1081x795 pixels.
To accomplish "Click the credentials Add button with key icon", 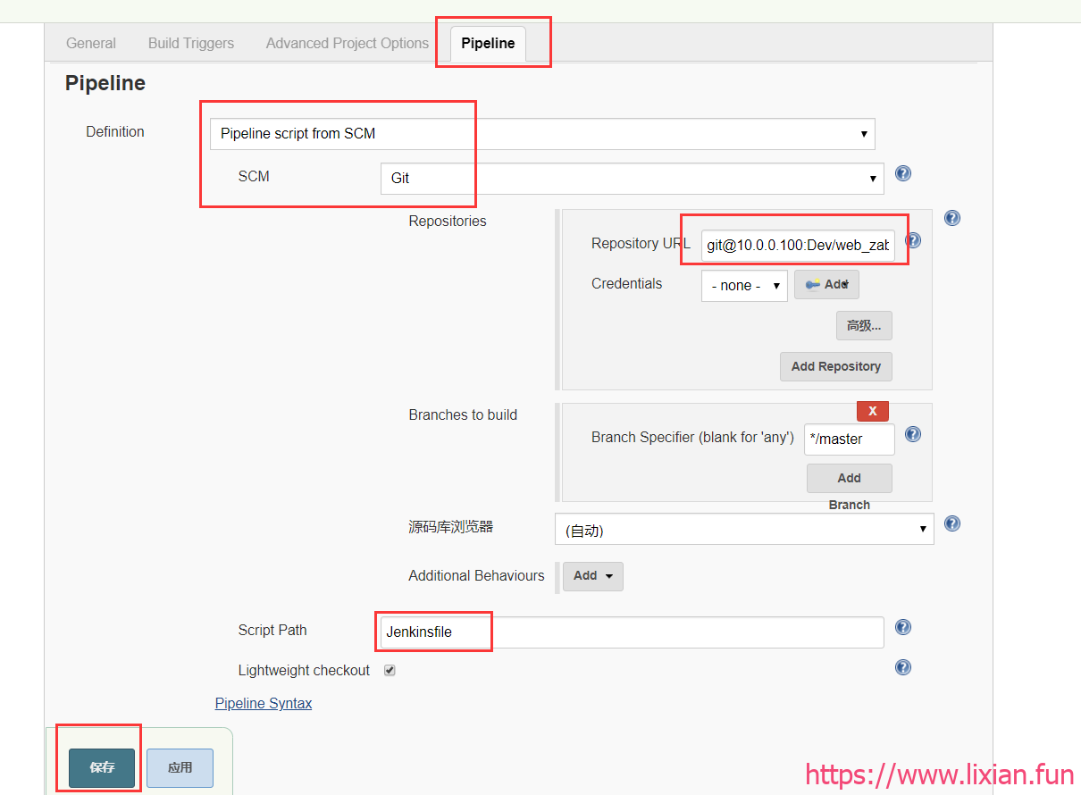I will pyautogui.click(x=826, y=285).
